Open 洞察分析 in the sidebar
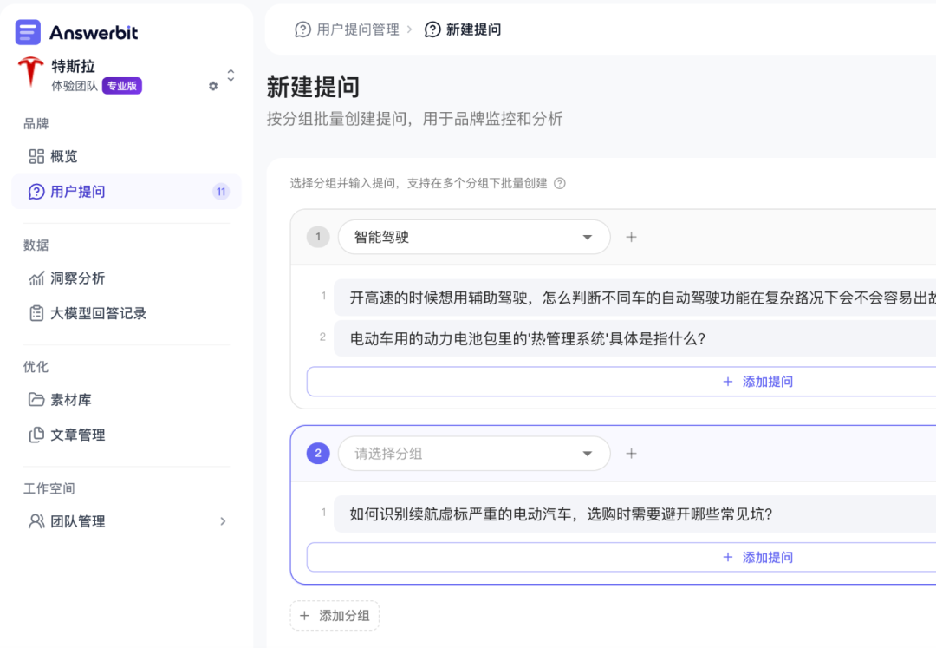This screenshot has height=648, width=936. [126, 278]
